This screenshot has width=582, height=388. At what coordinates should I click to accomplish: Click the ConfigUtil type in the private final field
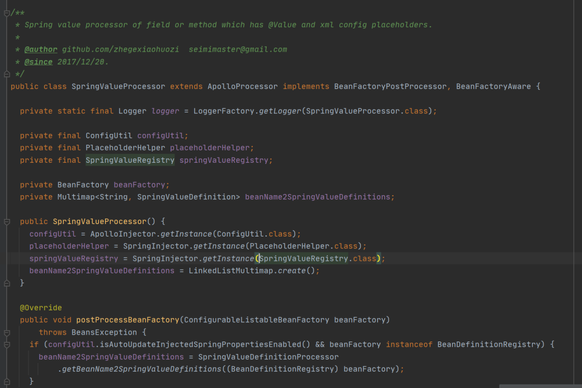point(109,136)
